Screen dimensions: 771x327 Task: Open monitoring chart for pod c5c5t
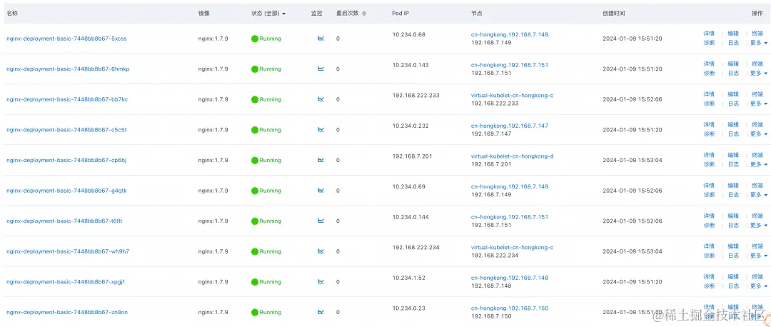[x=321, y=130]
